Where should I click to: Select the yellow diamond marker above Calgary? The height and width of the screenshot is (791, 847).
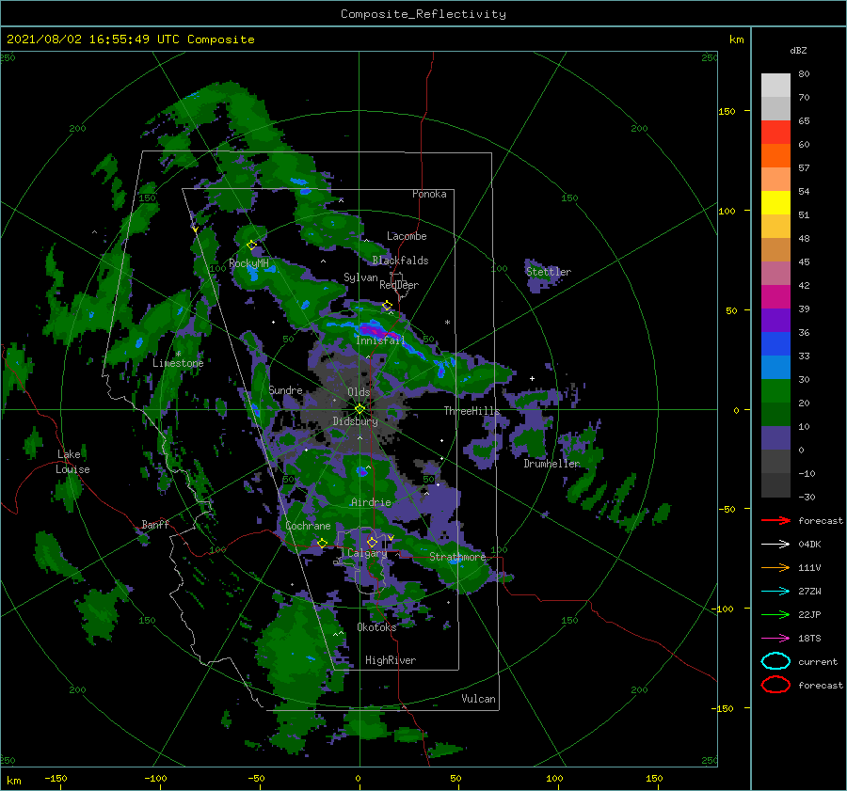pos(372,542)
